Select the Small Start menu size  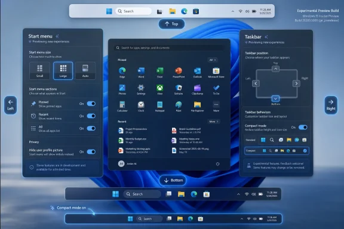point(39,71)
